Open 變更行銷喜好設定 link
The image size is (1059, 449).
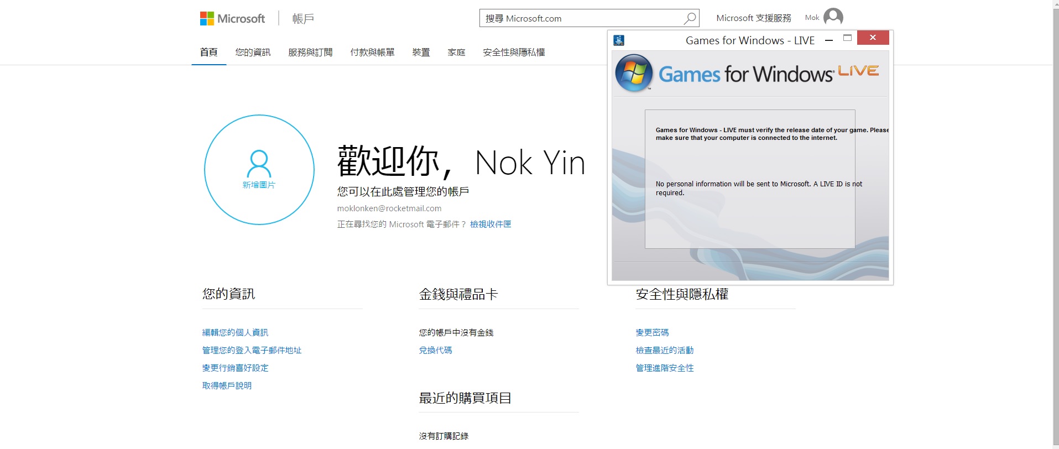[x=235, y=368]
